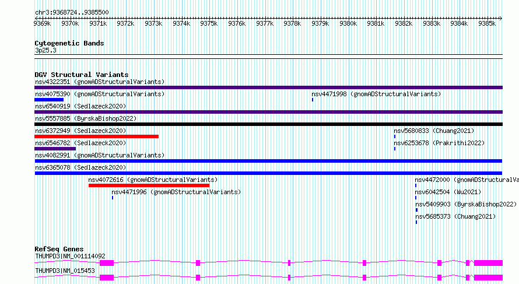This screenshot has height=284, width=519.
Task: Open the nsv6372949 Sedlazeck2020 label
Action: pos(80,131)
